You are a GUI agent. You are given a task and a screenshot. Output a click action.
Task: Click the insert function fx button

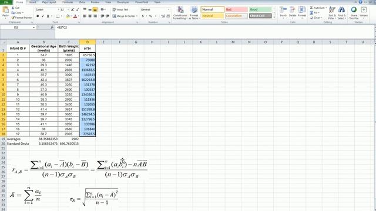(x=52, y=28)
